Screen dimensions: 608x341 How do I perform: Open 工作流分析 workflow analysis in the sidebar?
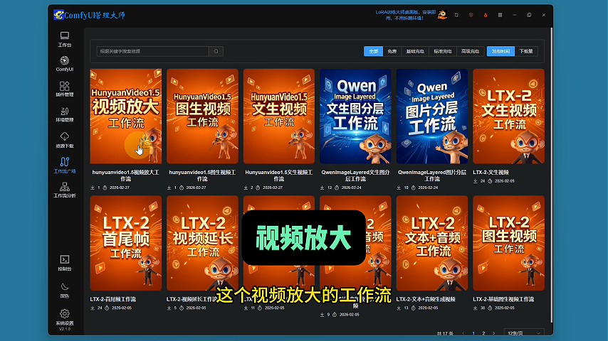point(64,190)
